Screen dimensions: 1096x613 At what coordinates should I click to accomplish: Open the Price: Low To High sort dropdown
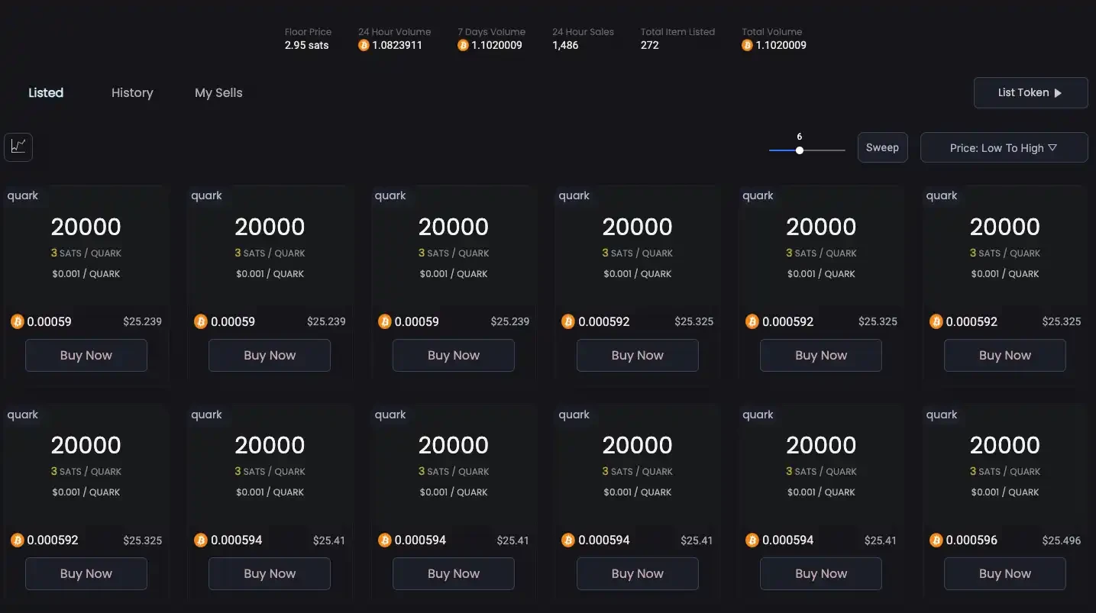click(1003, 148)
